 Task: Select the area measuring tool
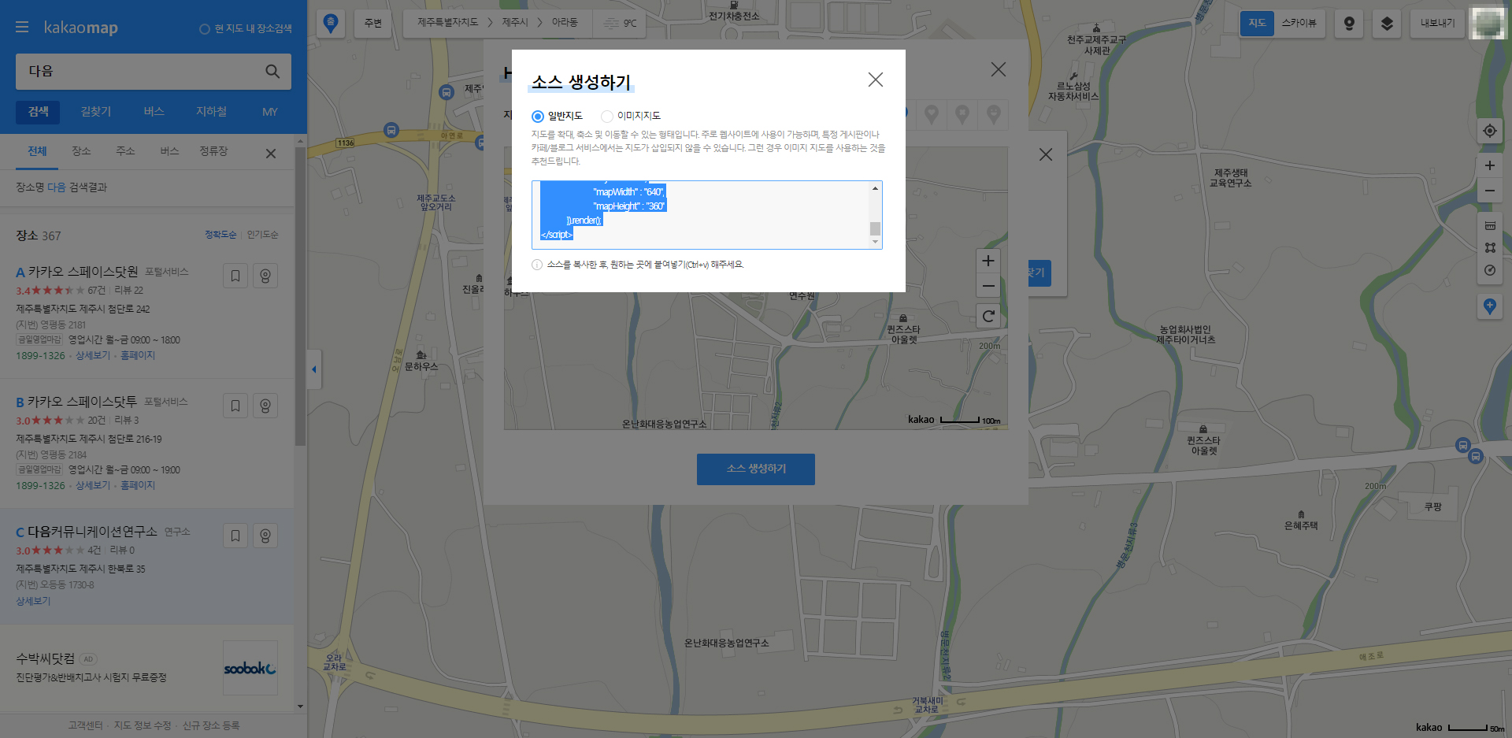[x=1490, y=247]
